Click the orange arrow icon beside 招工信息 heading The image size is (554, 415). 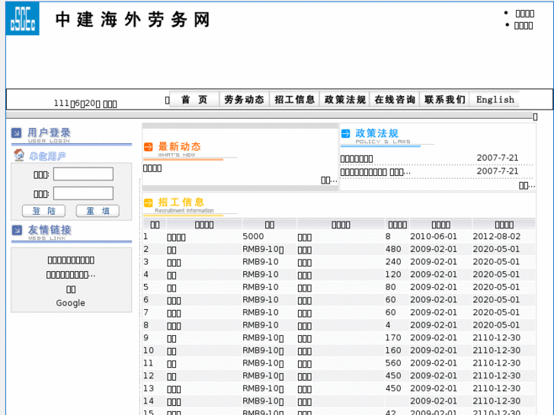tap(149, 203)
